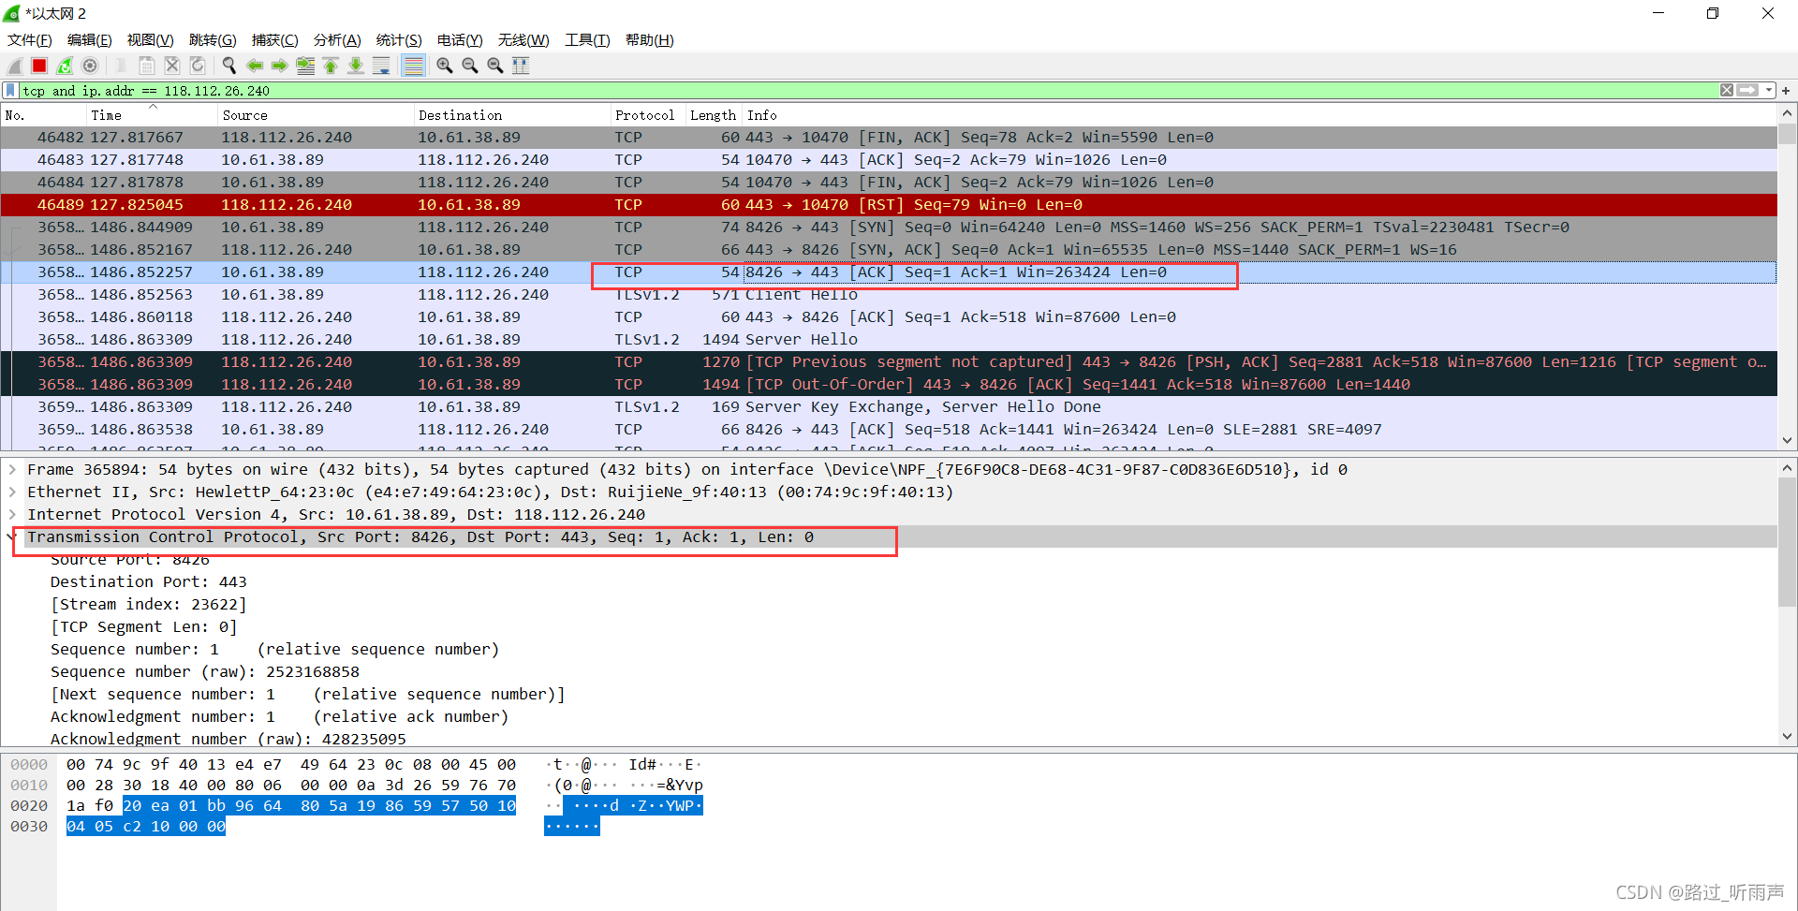Go to the first packet
This screenshot has width=1798, height=911.
tap(331, 66)
